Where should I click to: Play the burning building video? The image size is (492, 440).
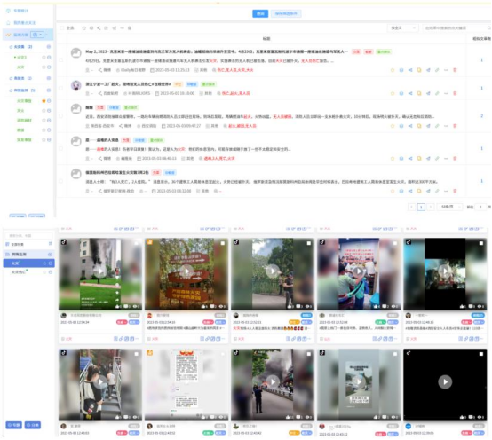point(100,271)
